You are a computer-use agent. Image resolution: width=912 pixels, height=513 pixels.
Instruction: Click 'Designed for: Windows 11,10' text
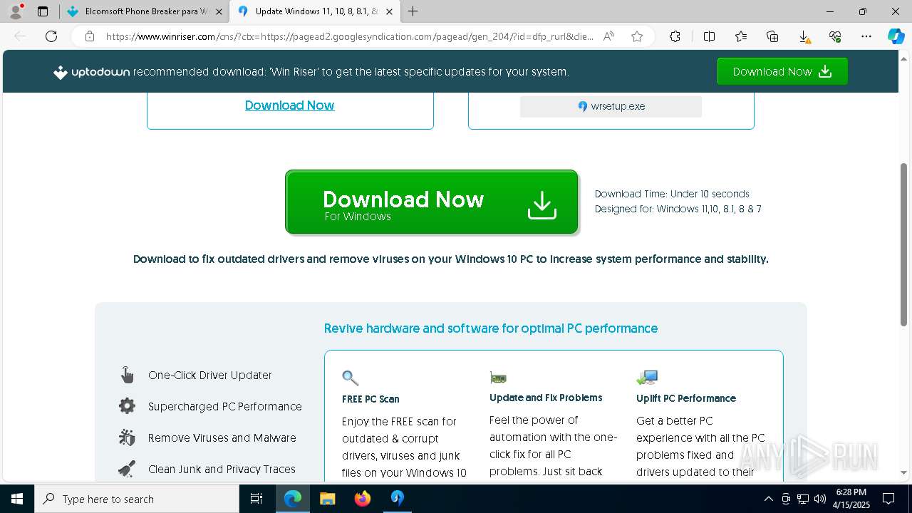coord(678,209)
